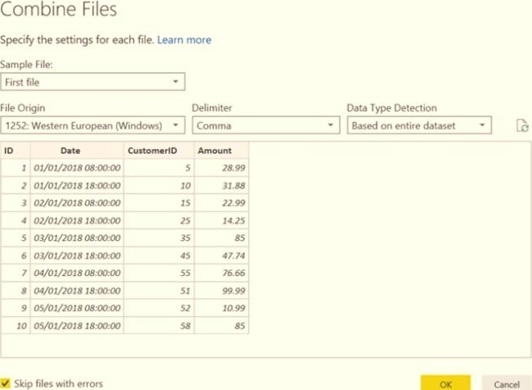Click the Amount column header
This screenshot has width=532, height=390.
point(220,150)
